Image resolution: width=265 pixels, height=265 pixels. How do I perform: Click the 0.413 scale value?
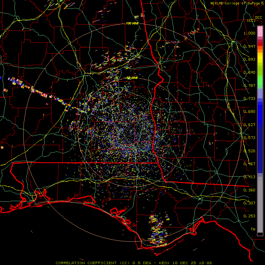point(249,177)
